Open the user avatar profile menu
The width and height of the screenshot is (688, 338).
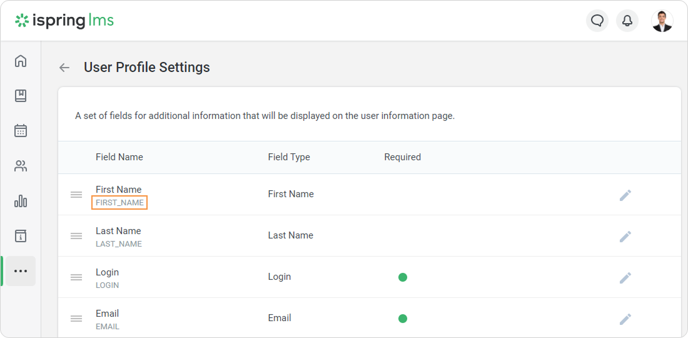[x=662, y=21]
